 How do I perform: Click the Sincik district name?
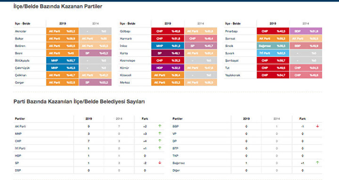pyautogui.click(x=229, y=46)
